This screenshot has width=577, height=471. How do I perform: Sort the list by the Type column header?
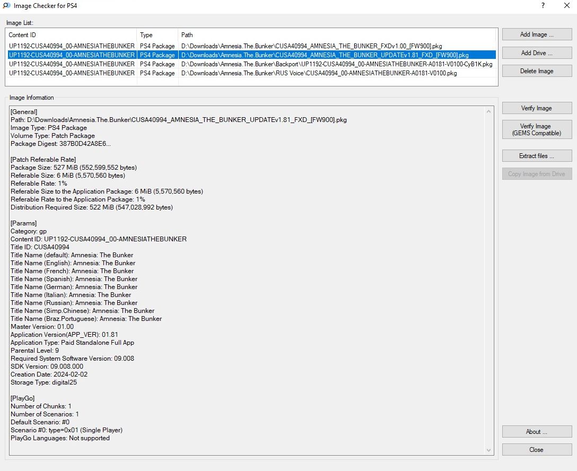pos(158,35)
